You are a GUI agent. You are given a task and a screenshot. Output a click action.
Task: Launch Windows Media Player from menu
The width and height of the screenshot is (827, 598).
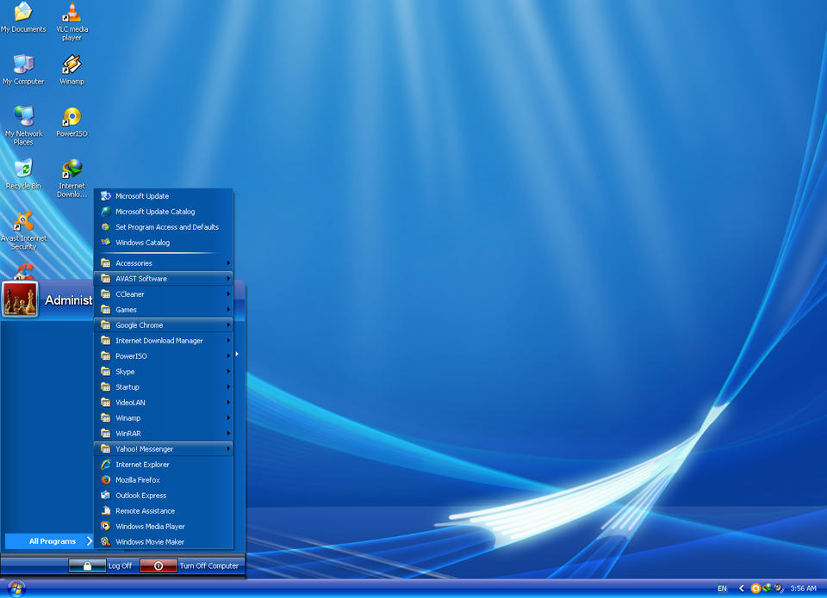[x=164, y=527]
